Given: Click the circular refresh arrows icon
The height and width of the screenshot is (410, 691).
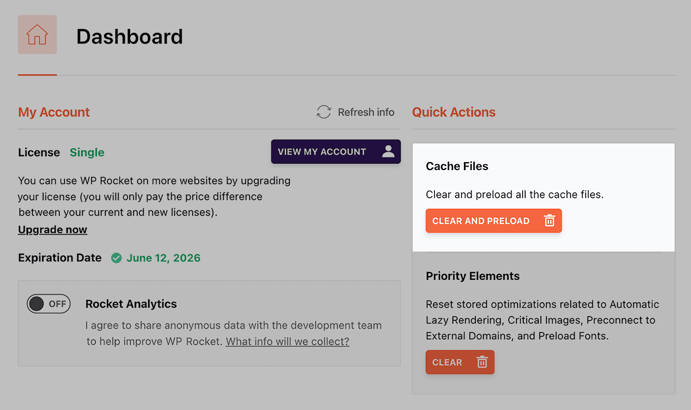Looking at the screenshot, I should [x=324, y=112].
